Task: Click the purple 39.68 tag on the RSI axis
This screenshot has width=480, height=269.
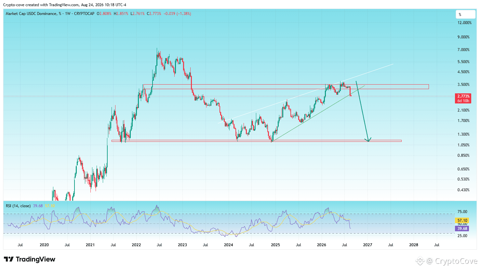Action: (x=462, y=229)
